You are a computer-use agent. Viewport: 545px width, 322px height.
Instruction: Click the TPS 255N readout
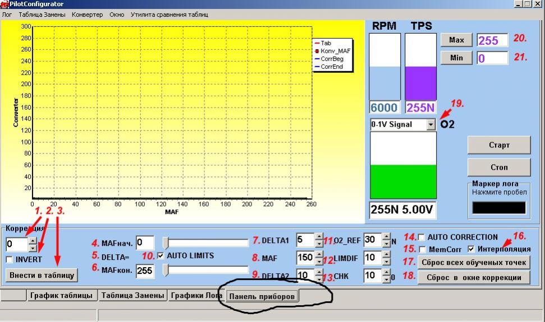420,108
